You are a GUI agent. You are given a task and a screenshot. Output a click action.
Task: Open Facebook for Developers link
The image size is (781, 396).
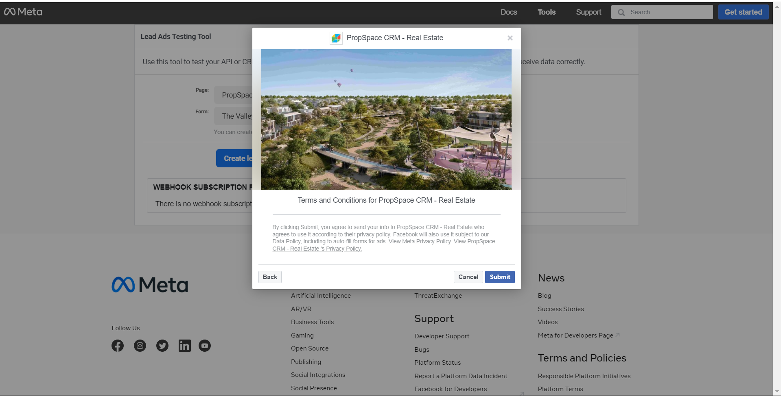point(451,389)
